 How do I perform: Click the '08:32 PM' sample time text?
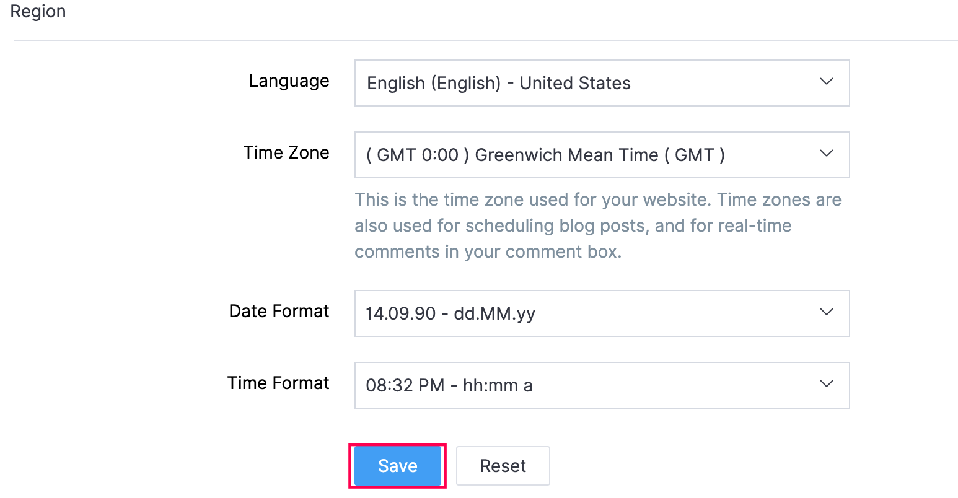(405, 385)
